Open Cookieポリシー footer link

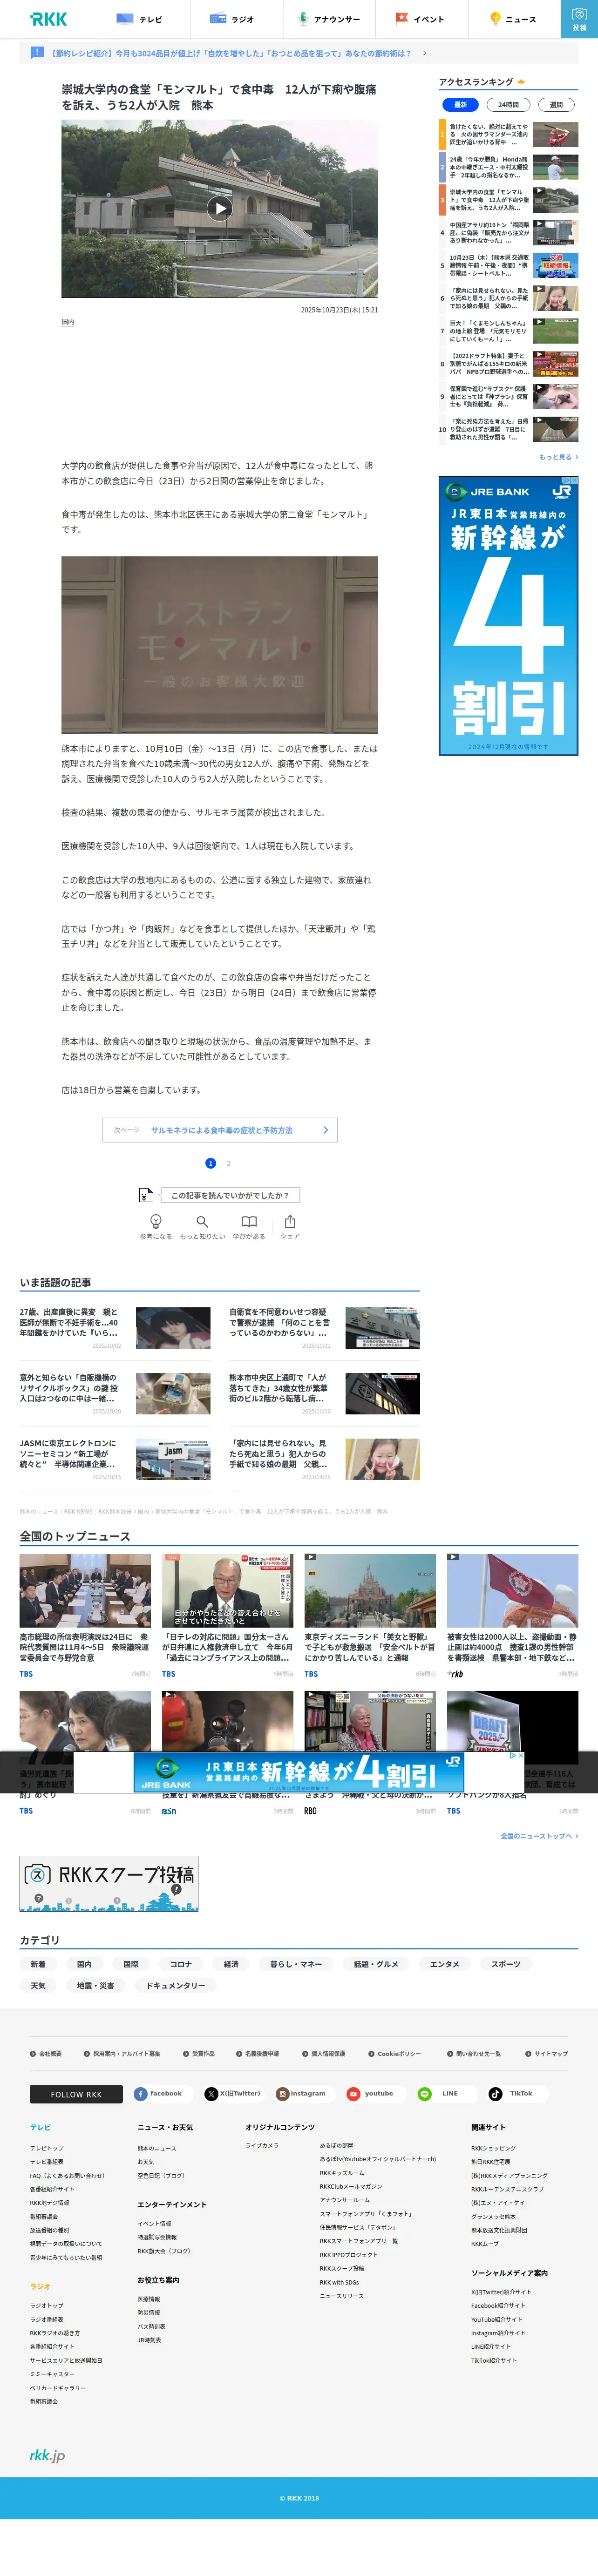[x=395, y=2053]
